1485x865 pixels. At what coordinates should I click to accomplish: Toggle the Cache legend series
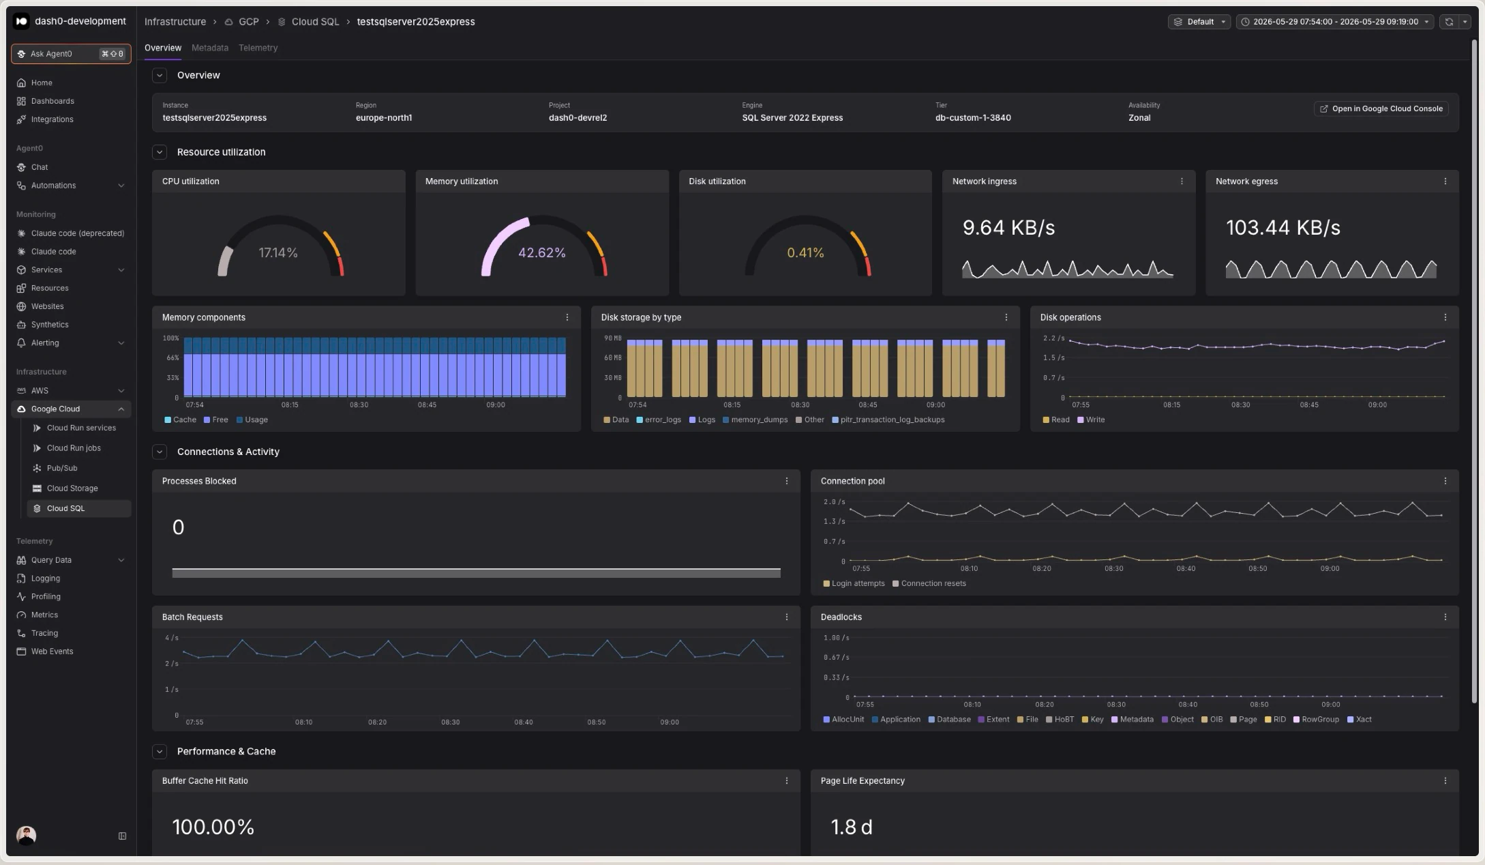pyautogui.click(x=180, y=420)
